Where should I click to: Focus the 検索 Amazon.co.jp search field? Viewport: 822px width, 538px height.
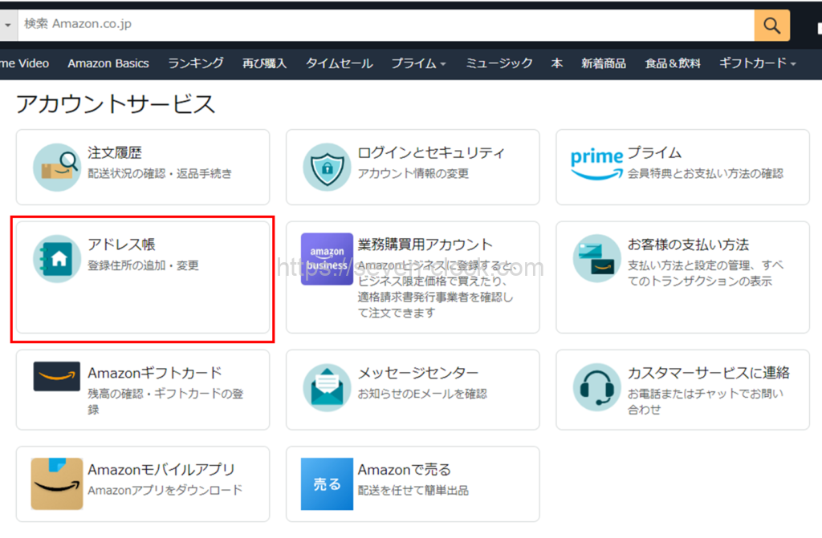386,25
